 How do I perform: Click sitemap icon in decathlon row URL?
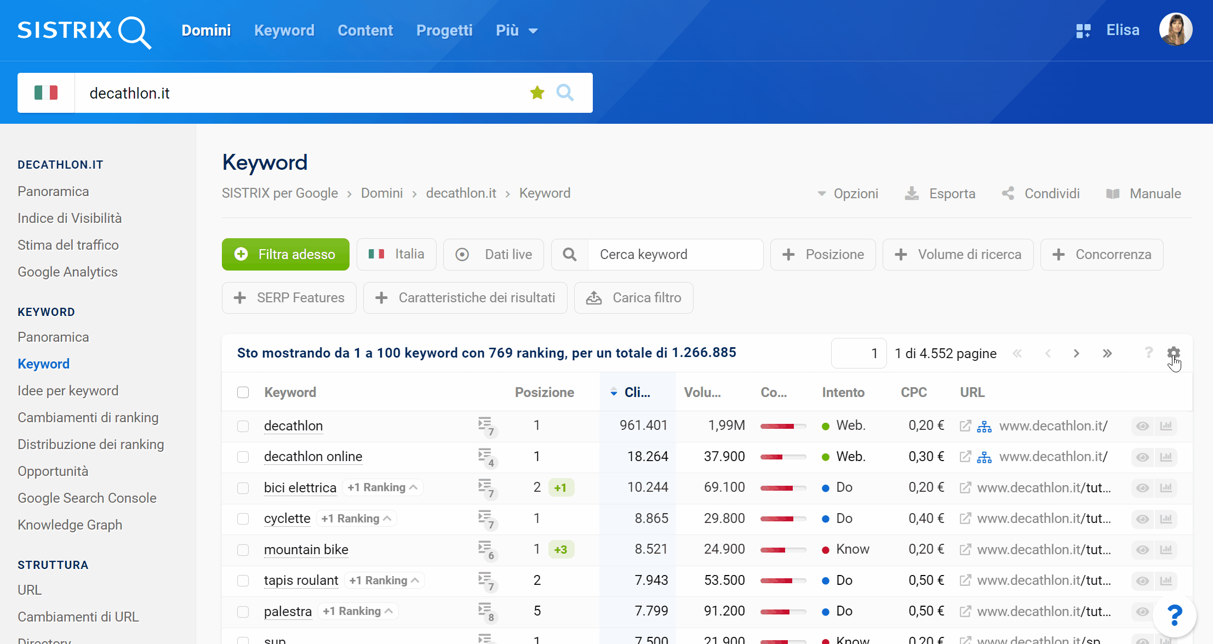pos(985,426)
